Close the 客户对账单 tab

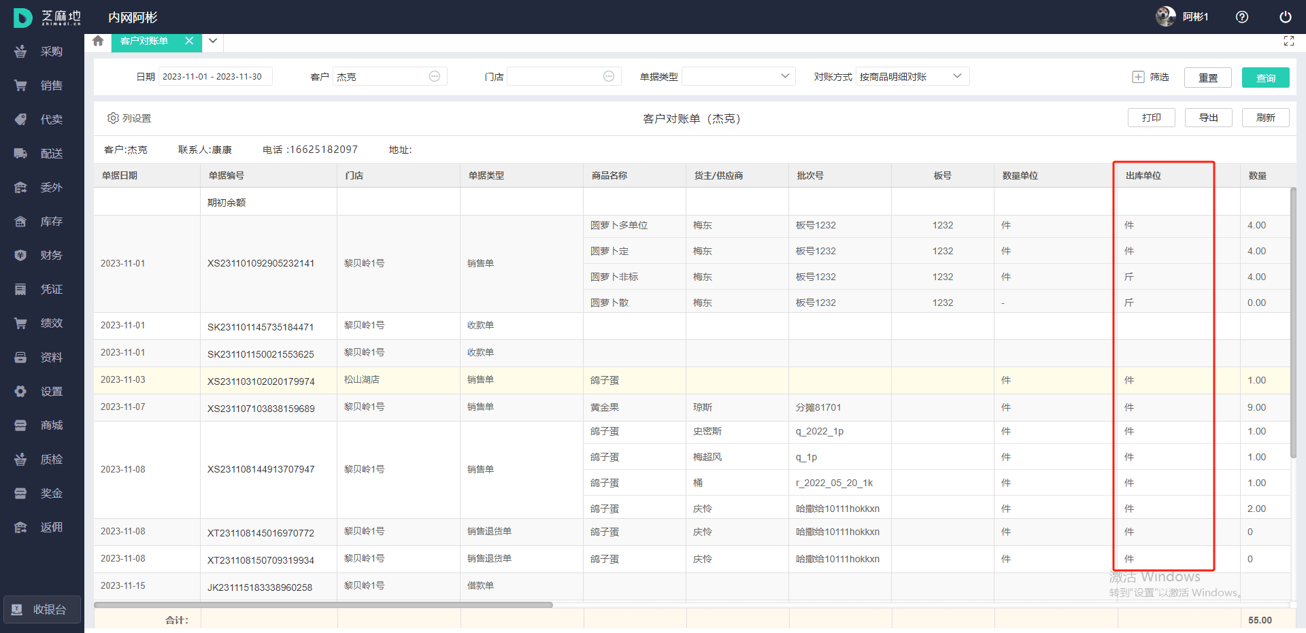click(x=189, y=41)
